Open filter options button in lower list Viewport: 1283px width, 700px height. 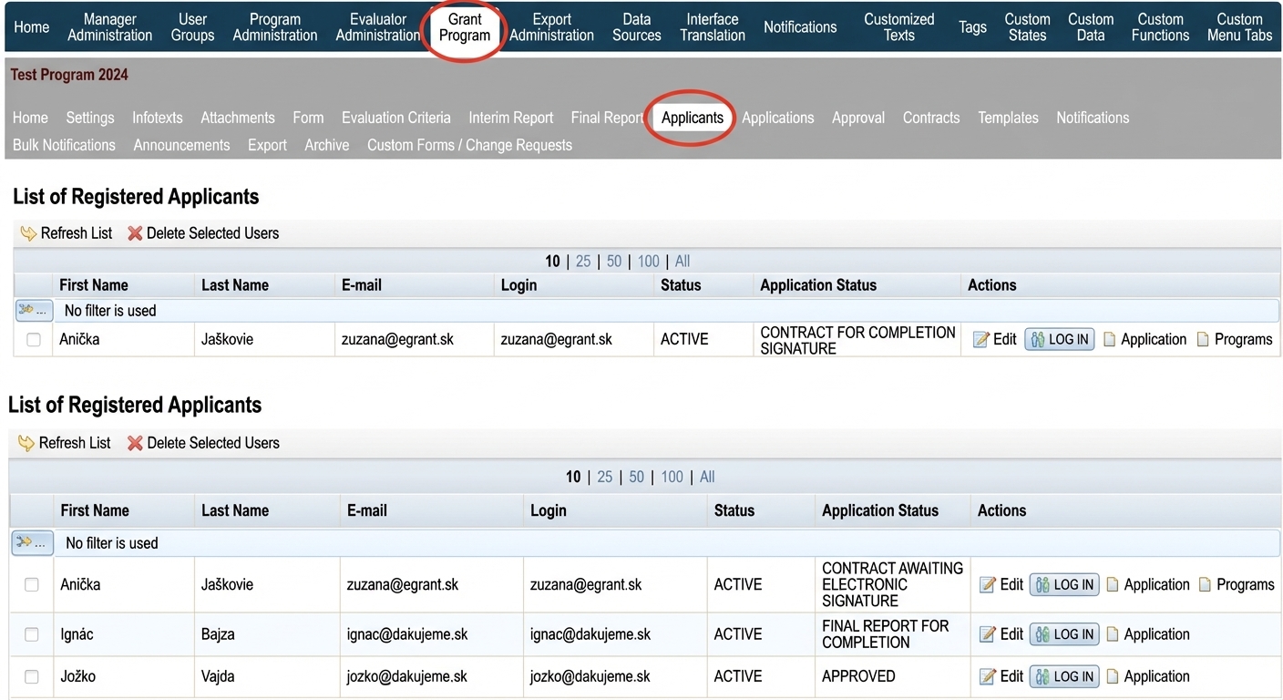click(32, 543)
